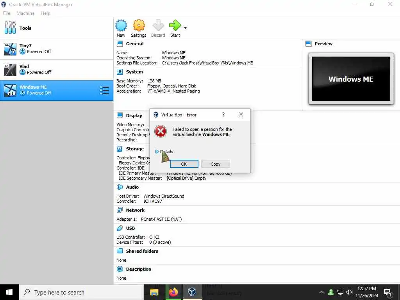The image size is (400, 300).
Task: Click the USB section icon
Action: (x=120, y=228)
